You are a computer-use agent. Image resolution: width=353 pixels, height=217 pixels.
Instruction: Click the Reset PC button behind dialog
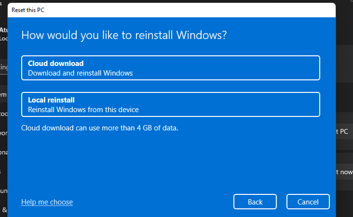344,131
